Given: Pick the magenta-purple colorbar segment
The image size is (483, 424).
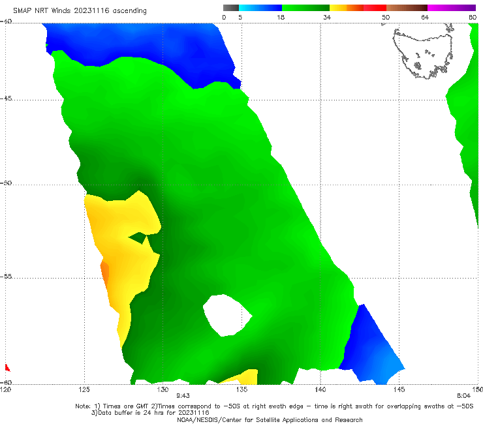Looking at the screenshot, I should 452,8.
